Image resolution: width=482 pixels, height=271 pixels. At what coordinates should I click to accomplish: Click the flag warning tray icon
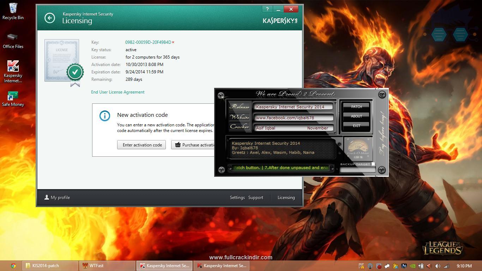pos(362,266)
